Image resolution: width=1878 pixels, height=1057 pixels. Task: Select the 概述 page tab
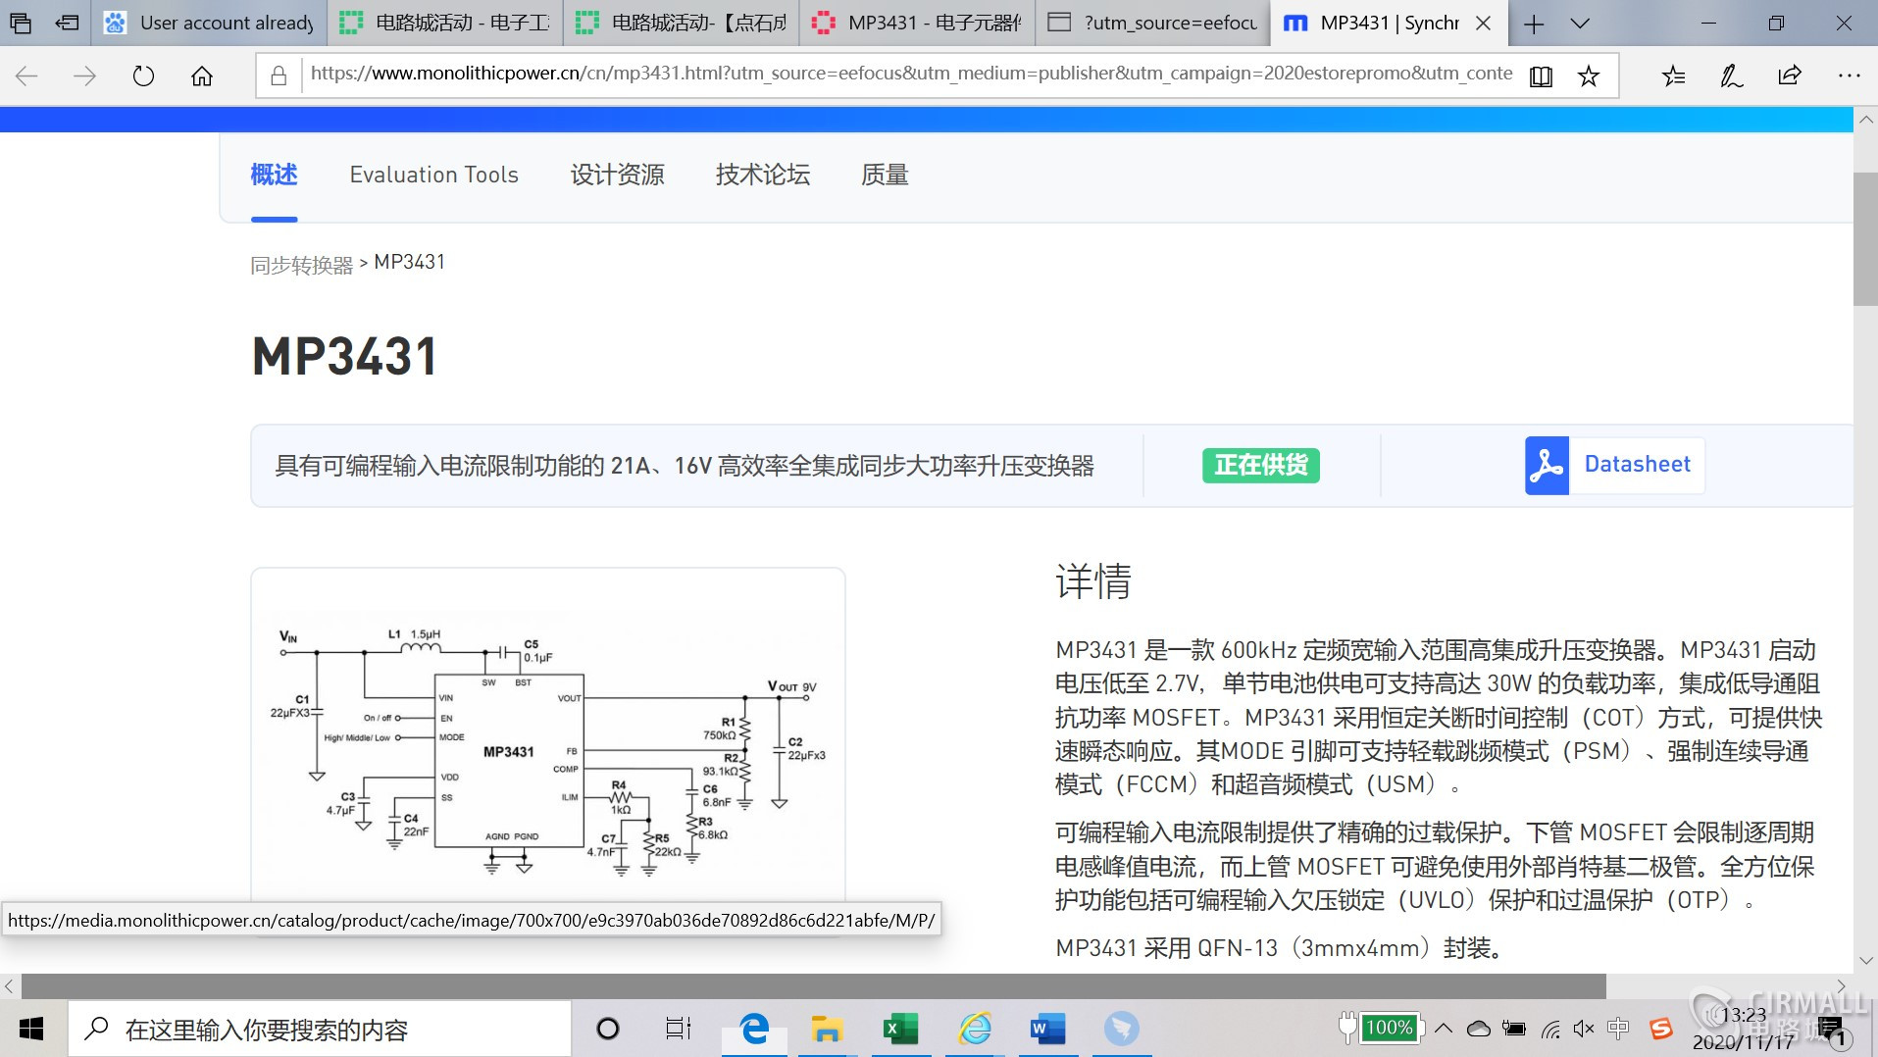click(274, 175)
